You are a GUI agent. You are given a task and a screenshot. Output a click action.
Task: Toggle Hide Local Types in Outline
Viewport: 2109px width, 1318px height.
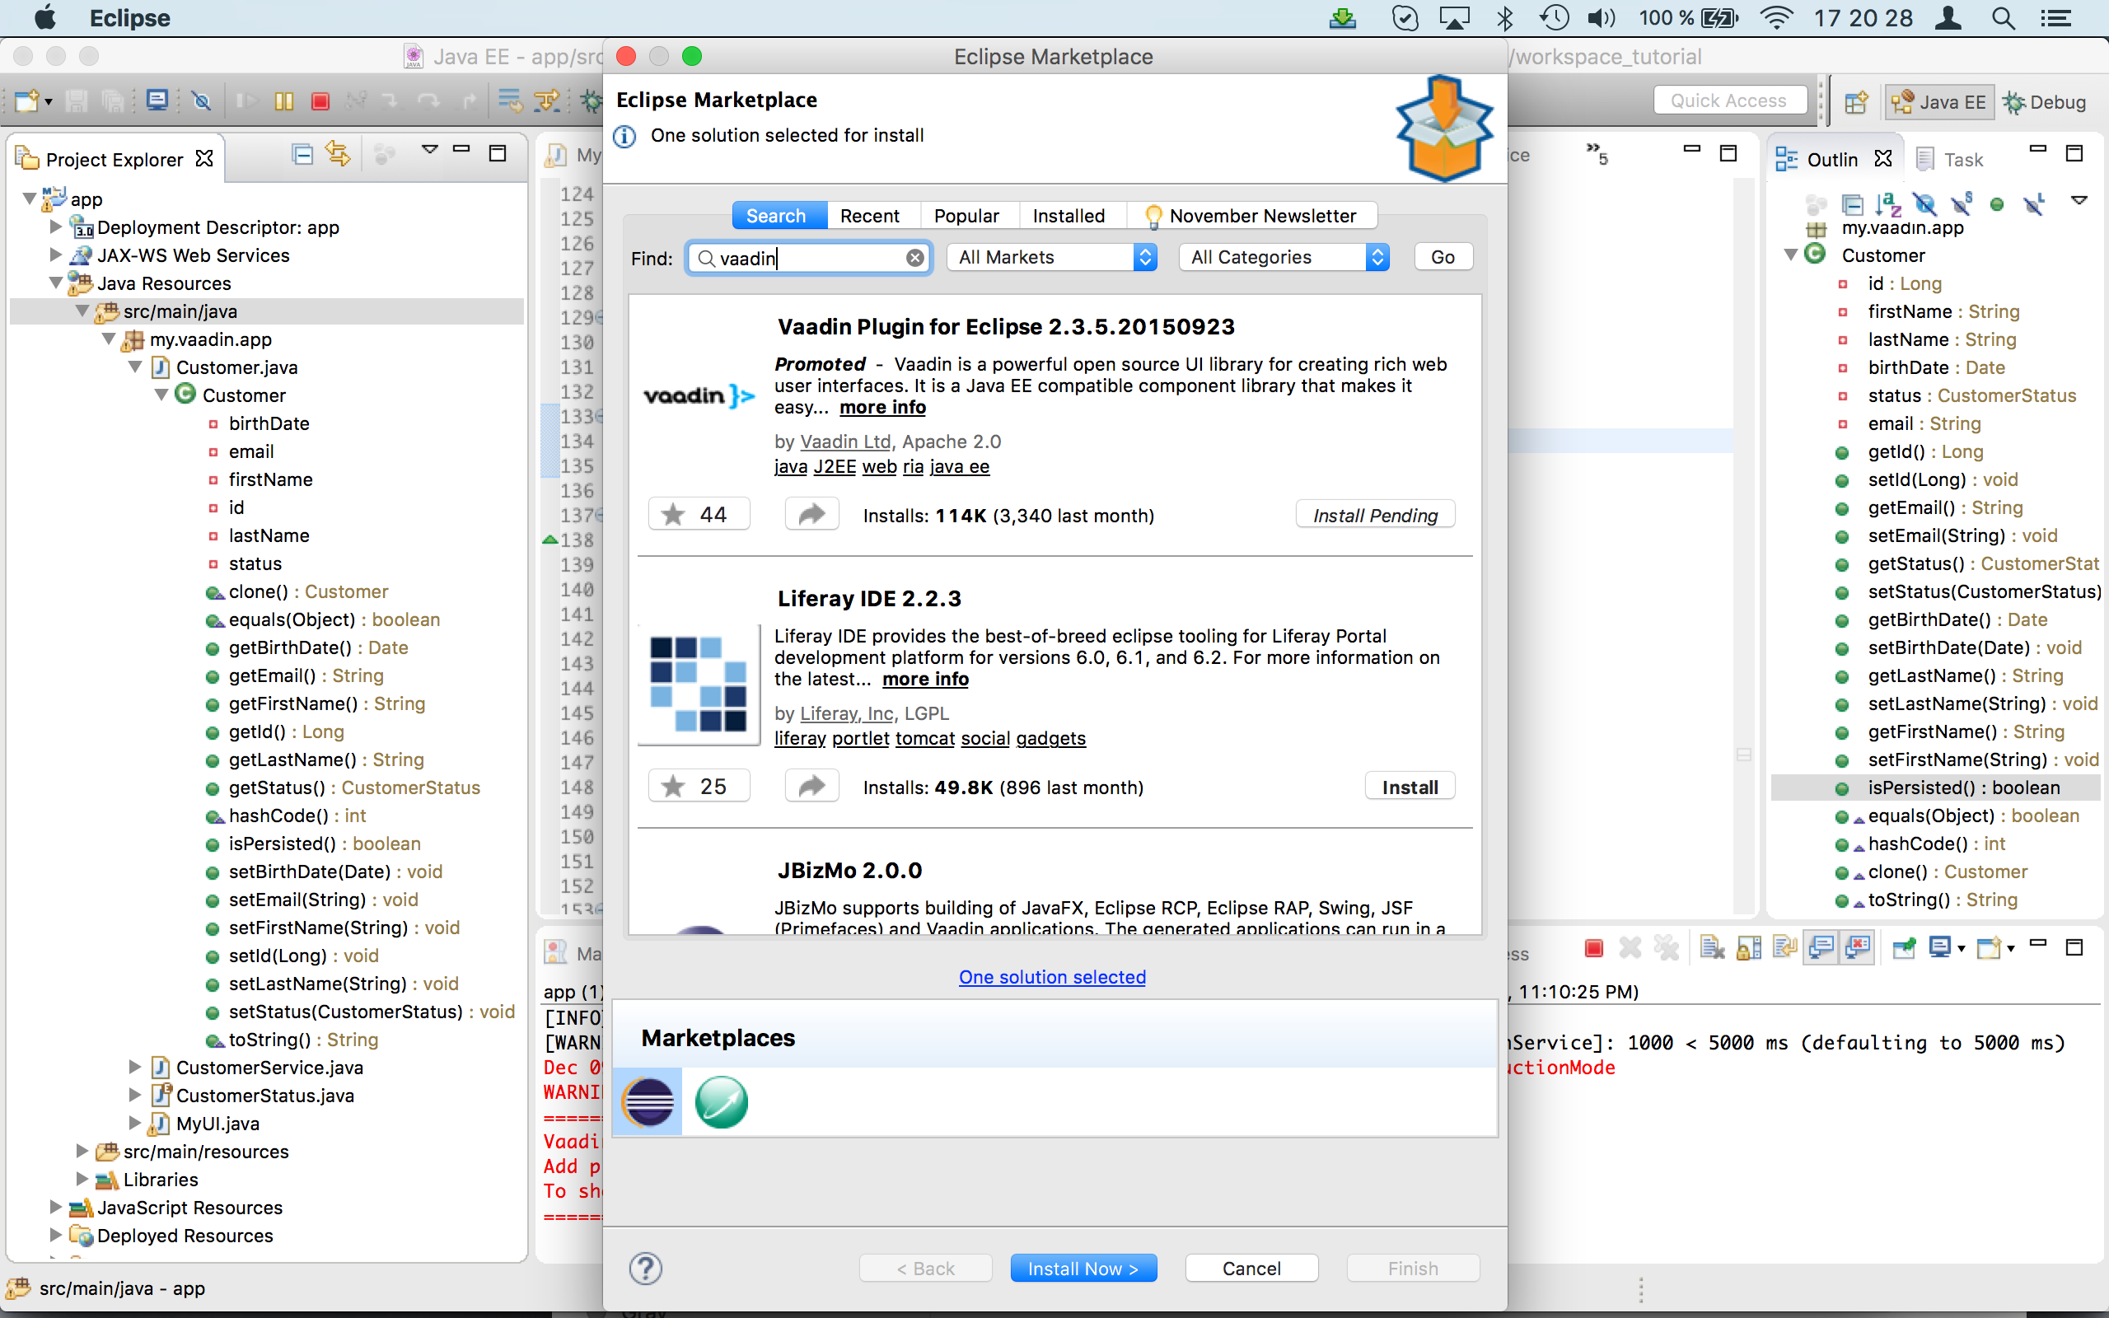(x=2033, y=205)
